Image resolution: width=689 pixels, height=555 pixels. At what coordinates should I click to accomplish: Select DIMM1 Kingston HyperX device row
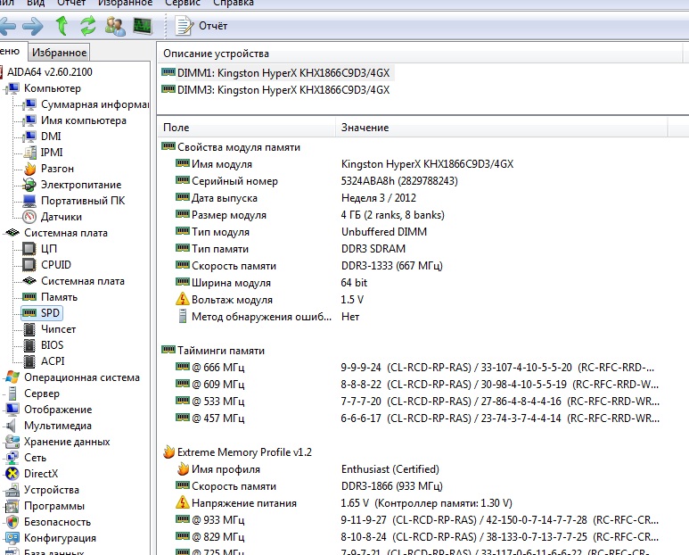277,72
